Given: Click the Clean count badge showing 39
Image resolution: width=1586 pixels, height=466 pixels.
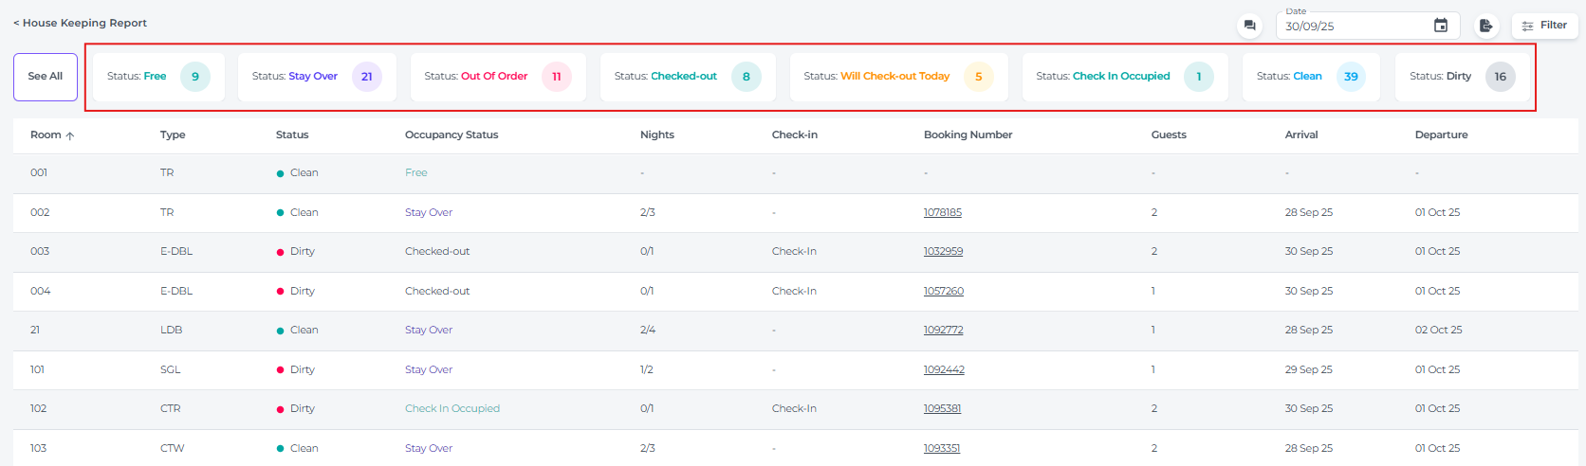Looking at the screenshot, I should pyautogui.click(x=1351, y=77).
